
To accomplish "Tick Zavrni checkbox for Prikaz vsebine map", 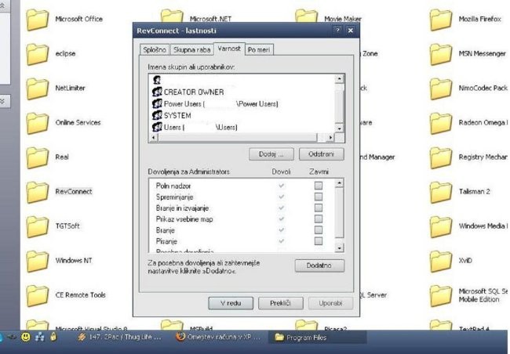I will pos(319,219).
